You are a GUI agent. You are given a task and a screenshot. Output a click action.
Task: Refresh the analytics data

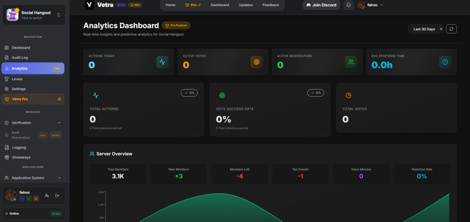click(451, 29)
